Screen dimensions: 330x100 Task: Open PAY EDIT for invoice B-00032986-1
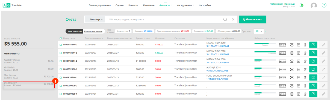coord(282,69)
